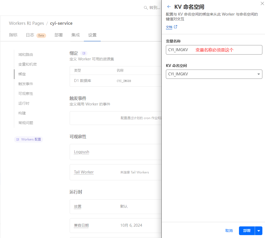
Task: Open the 部署 tab
Action: 59,35
